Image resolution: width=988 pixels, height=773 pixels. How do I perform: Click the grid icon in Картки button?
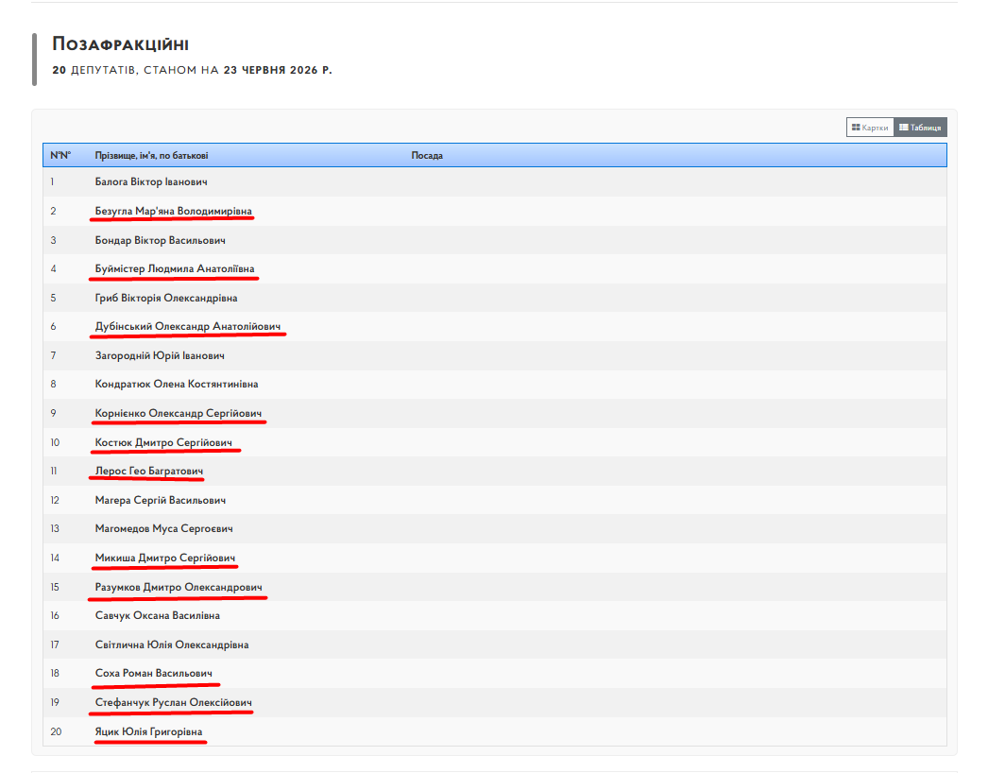tap(856, 128)
